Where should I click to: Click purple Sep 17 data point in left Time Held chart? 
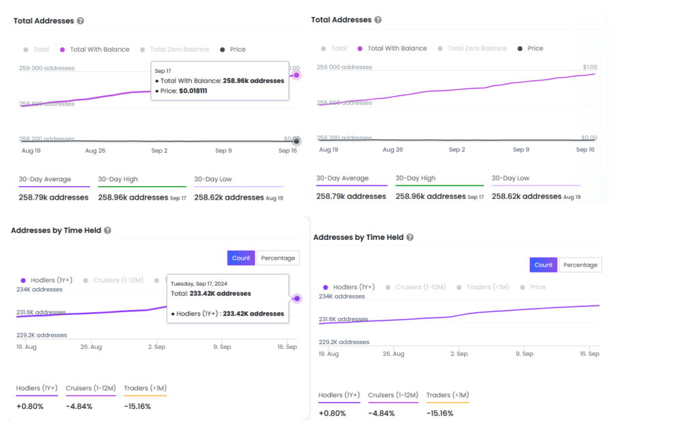point(297,299)
